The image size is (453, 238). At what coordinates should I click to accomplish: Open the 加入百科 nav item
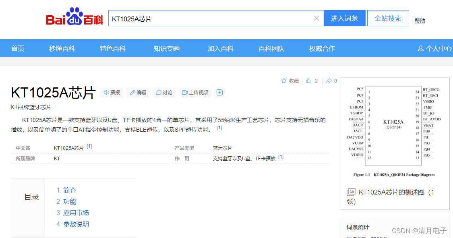pos(220,48)
